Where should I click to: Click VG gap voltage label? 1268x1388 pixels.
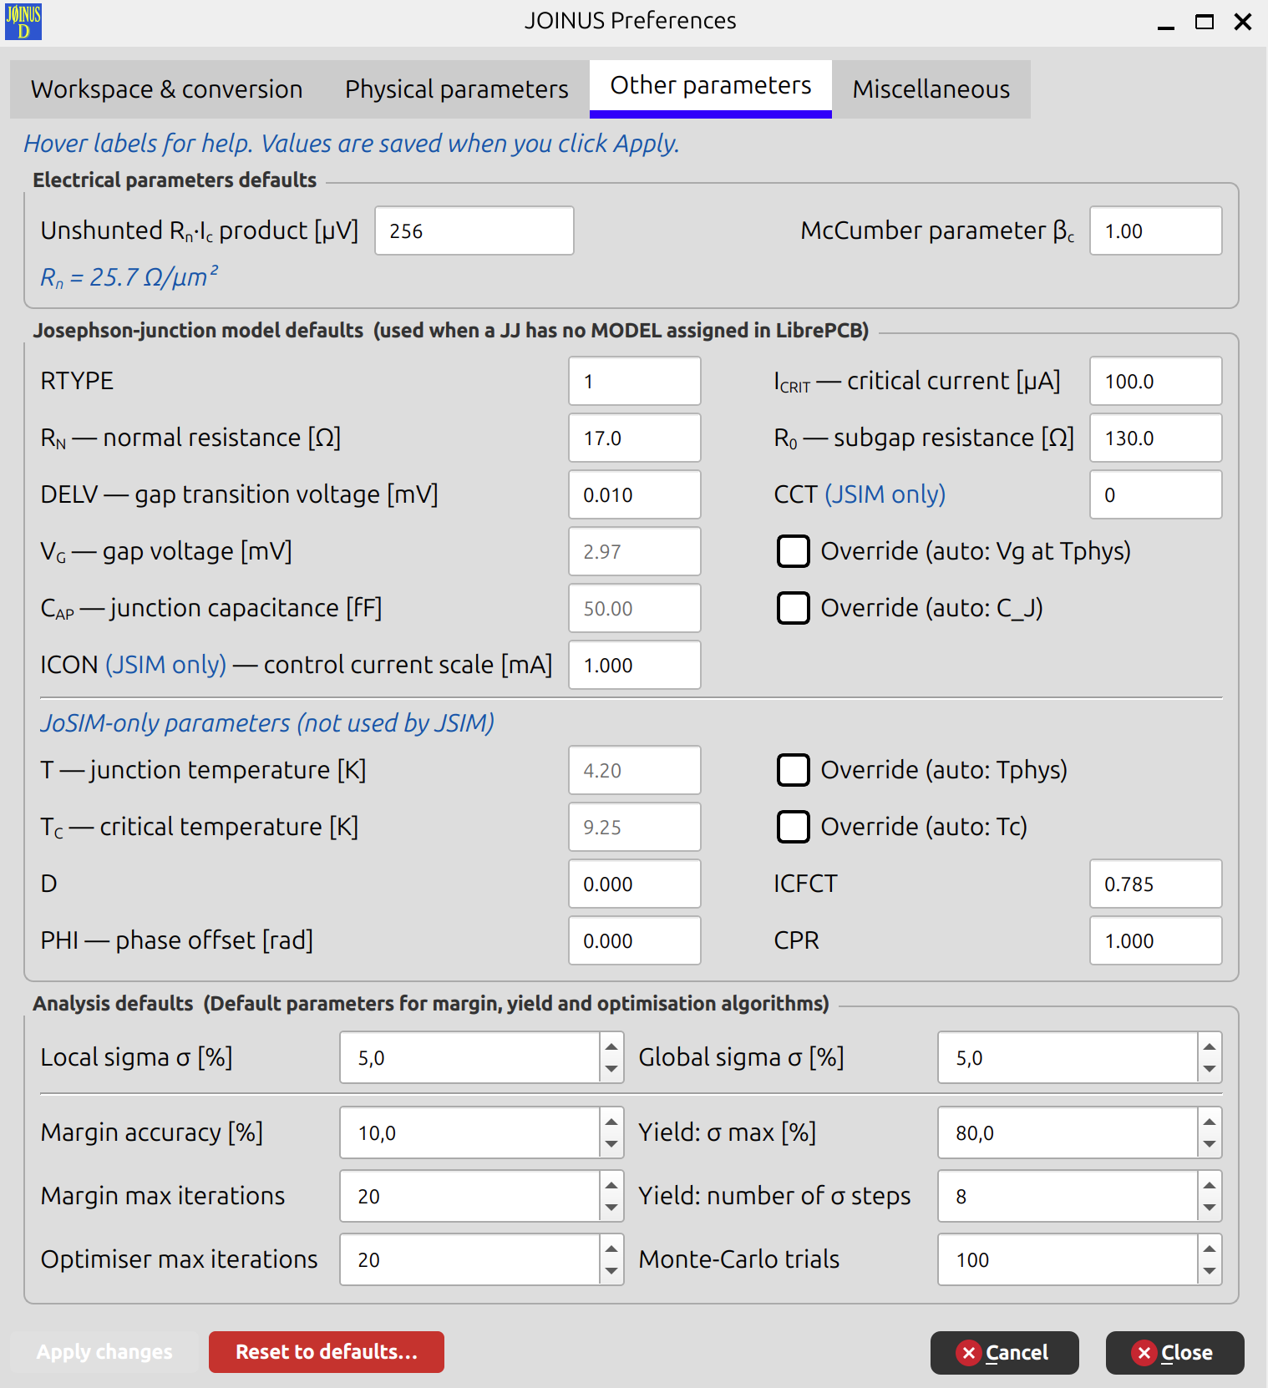point(166,551)
